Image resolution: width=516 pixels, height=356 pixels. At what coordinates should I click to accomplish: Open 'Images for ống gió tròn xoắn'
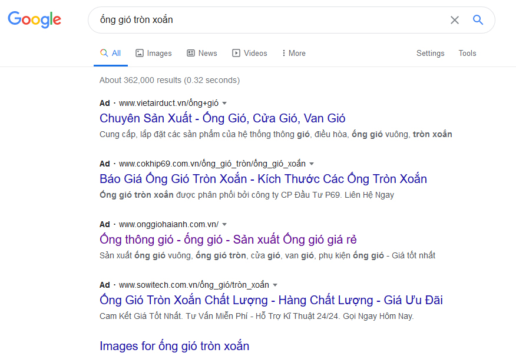point(174,346)
